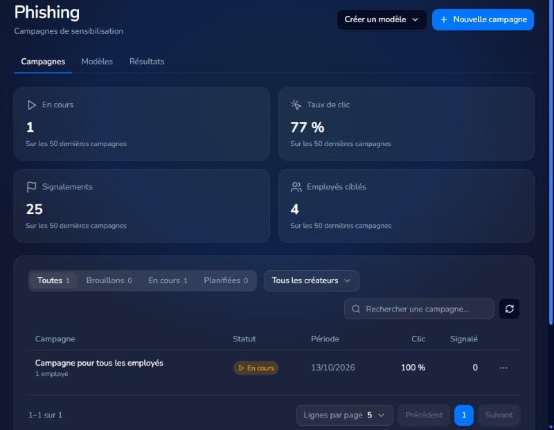Switch to the Campagnes tab
This screenshot has height=430, width=554.
click(x=43, y=62)
